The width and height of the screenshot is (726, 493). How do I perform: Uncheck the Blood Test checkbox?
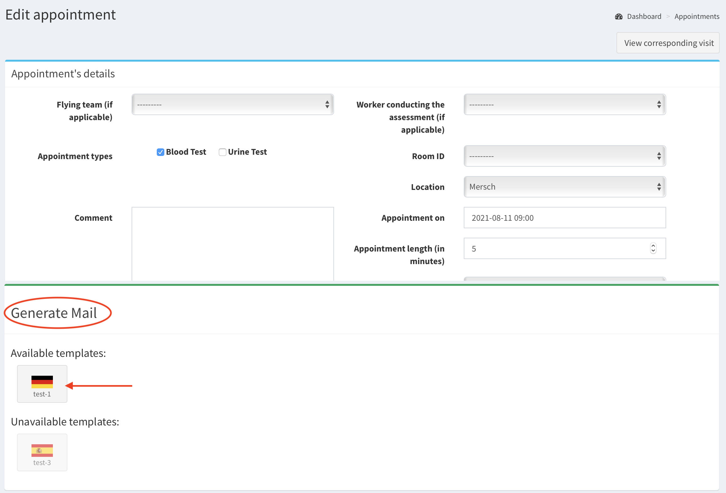tap(161, 152)
